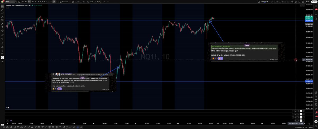Click the Trade button
The width and height of the screenshot is (318, 129).
[x=307, y=2]
